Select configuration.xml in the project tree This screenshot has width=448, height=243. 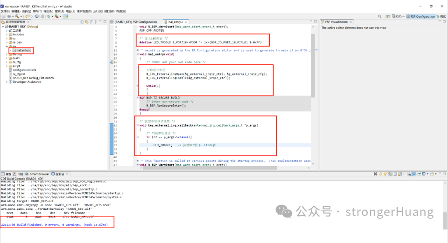(x=22, y=70)
